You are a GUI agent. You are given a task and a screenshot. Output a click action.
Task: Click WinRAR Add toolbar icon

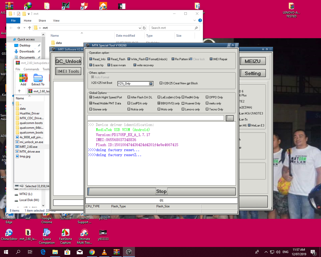pos(23,80)
